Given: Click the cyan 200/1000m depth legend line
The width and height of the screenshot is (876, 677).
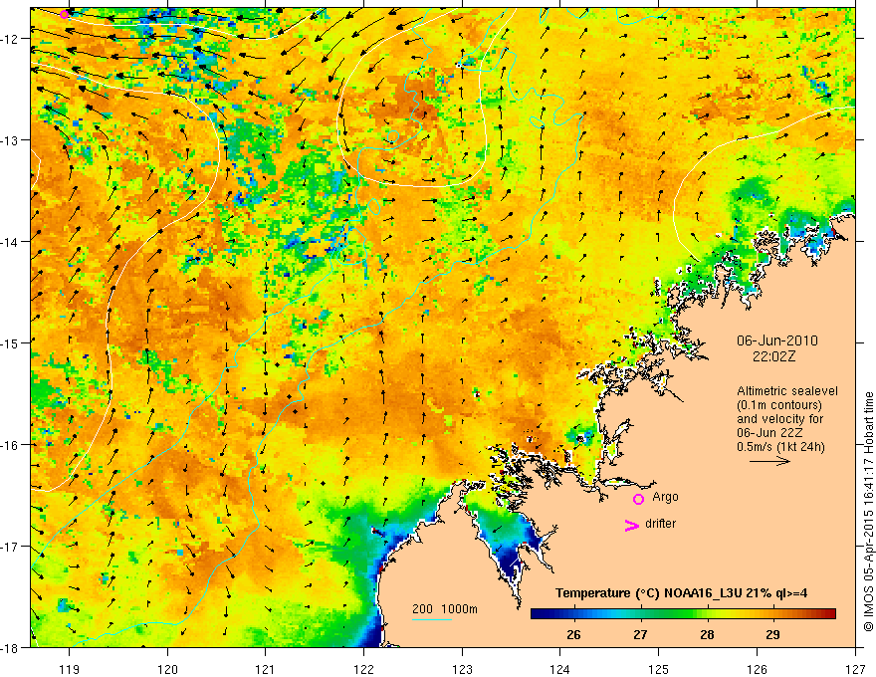Looking at the screenshot, I should (432, 619).
